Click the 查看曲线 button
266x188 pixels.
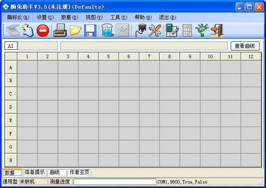[245, 46]
